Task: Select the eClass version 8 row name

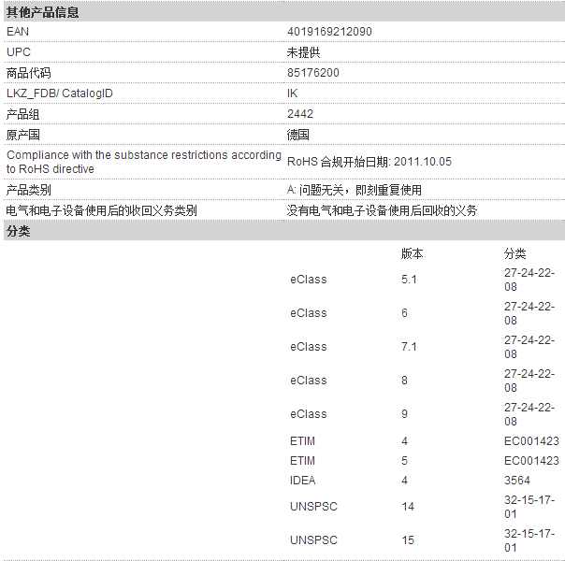Action: [309, 381]
